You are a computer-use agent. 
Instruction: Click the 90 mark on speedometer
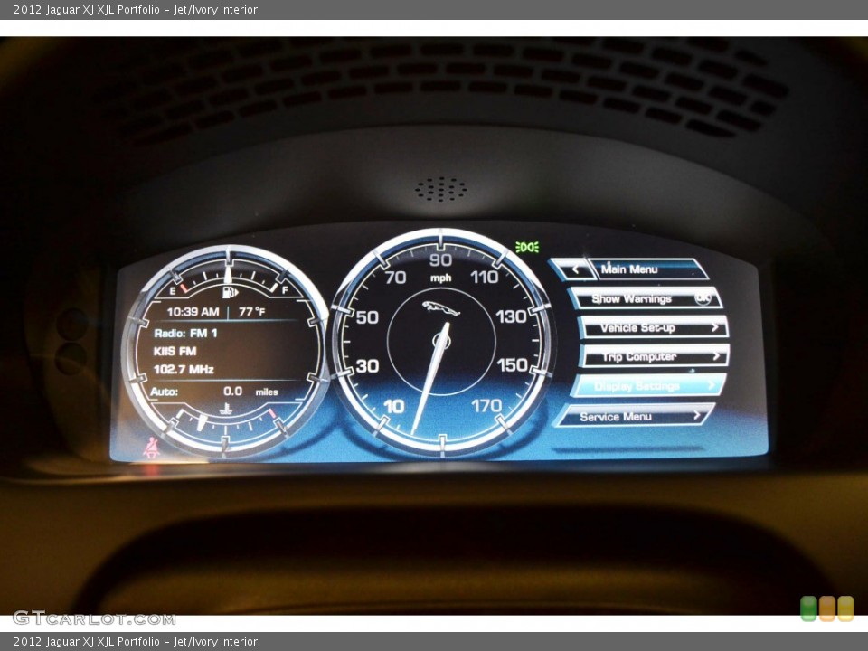click(x=440, y=259)
